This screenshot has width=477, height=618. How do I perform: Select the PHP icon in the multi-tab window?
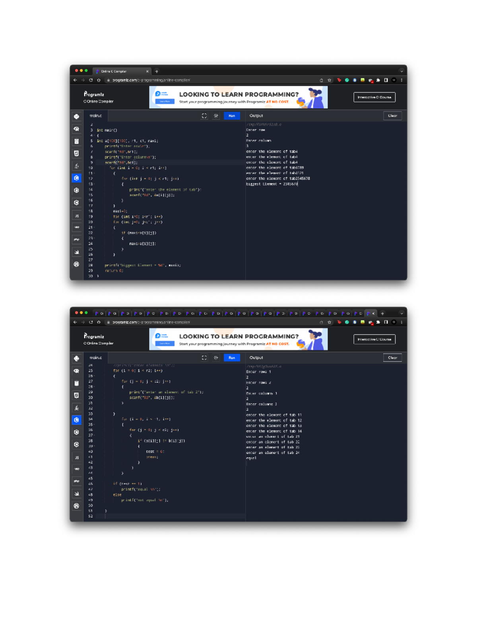(77, 481)
